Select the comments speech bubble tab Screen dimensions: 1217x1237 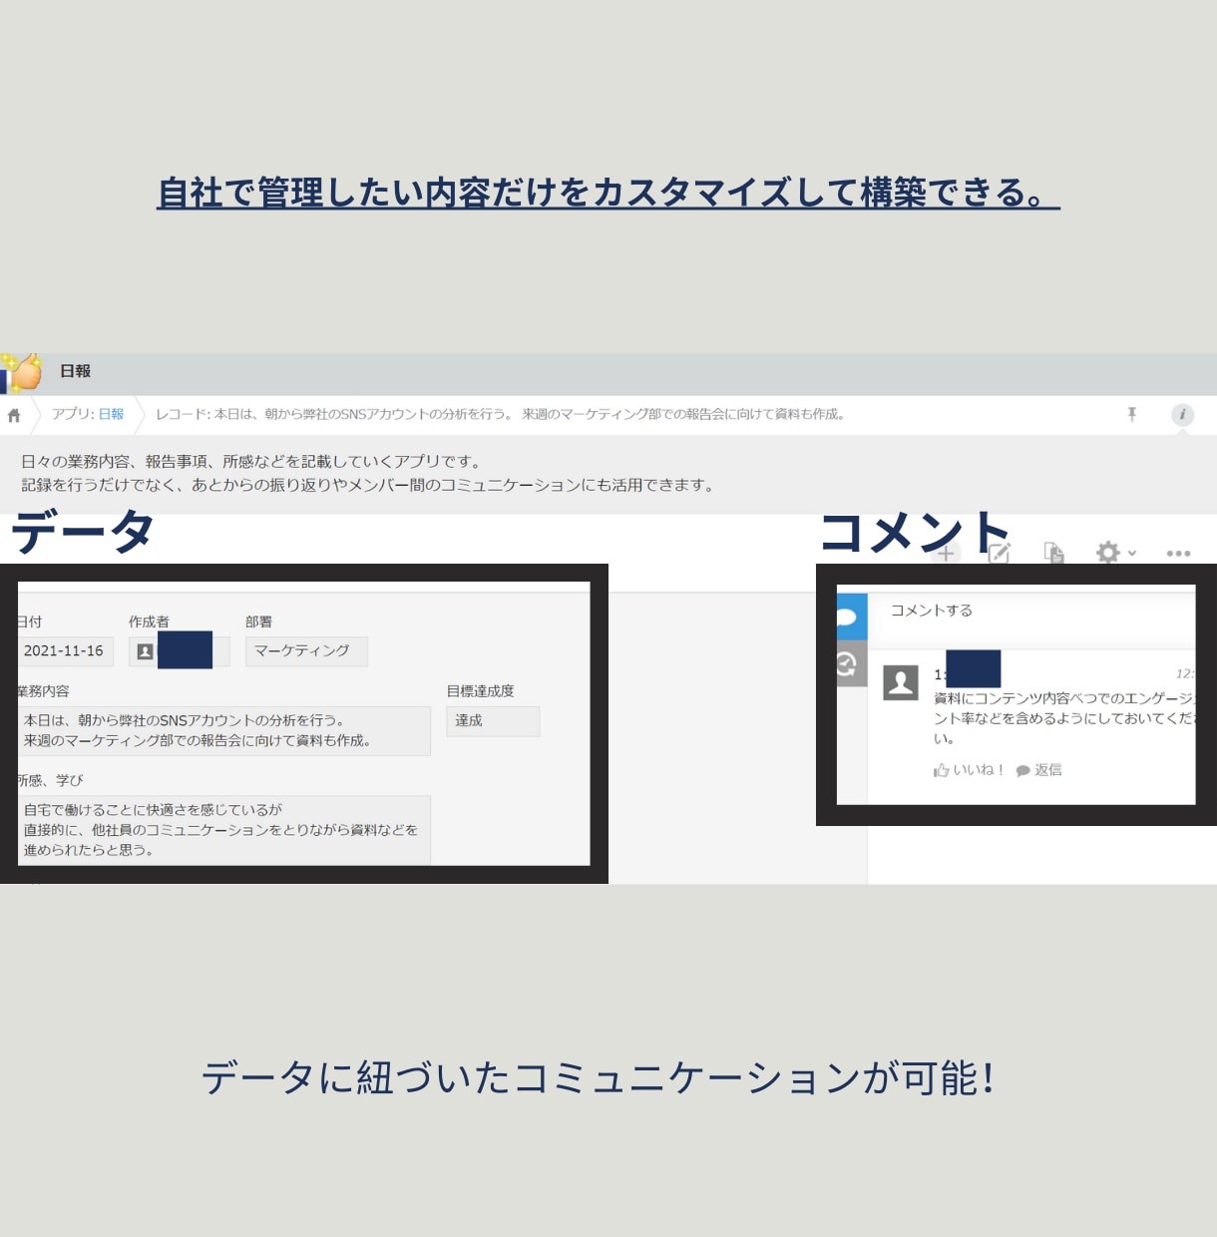(851, 617)
